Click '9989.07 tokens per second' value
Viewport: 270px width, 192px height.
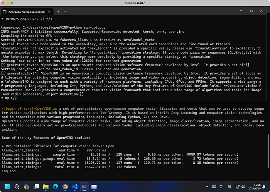213,155
